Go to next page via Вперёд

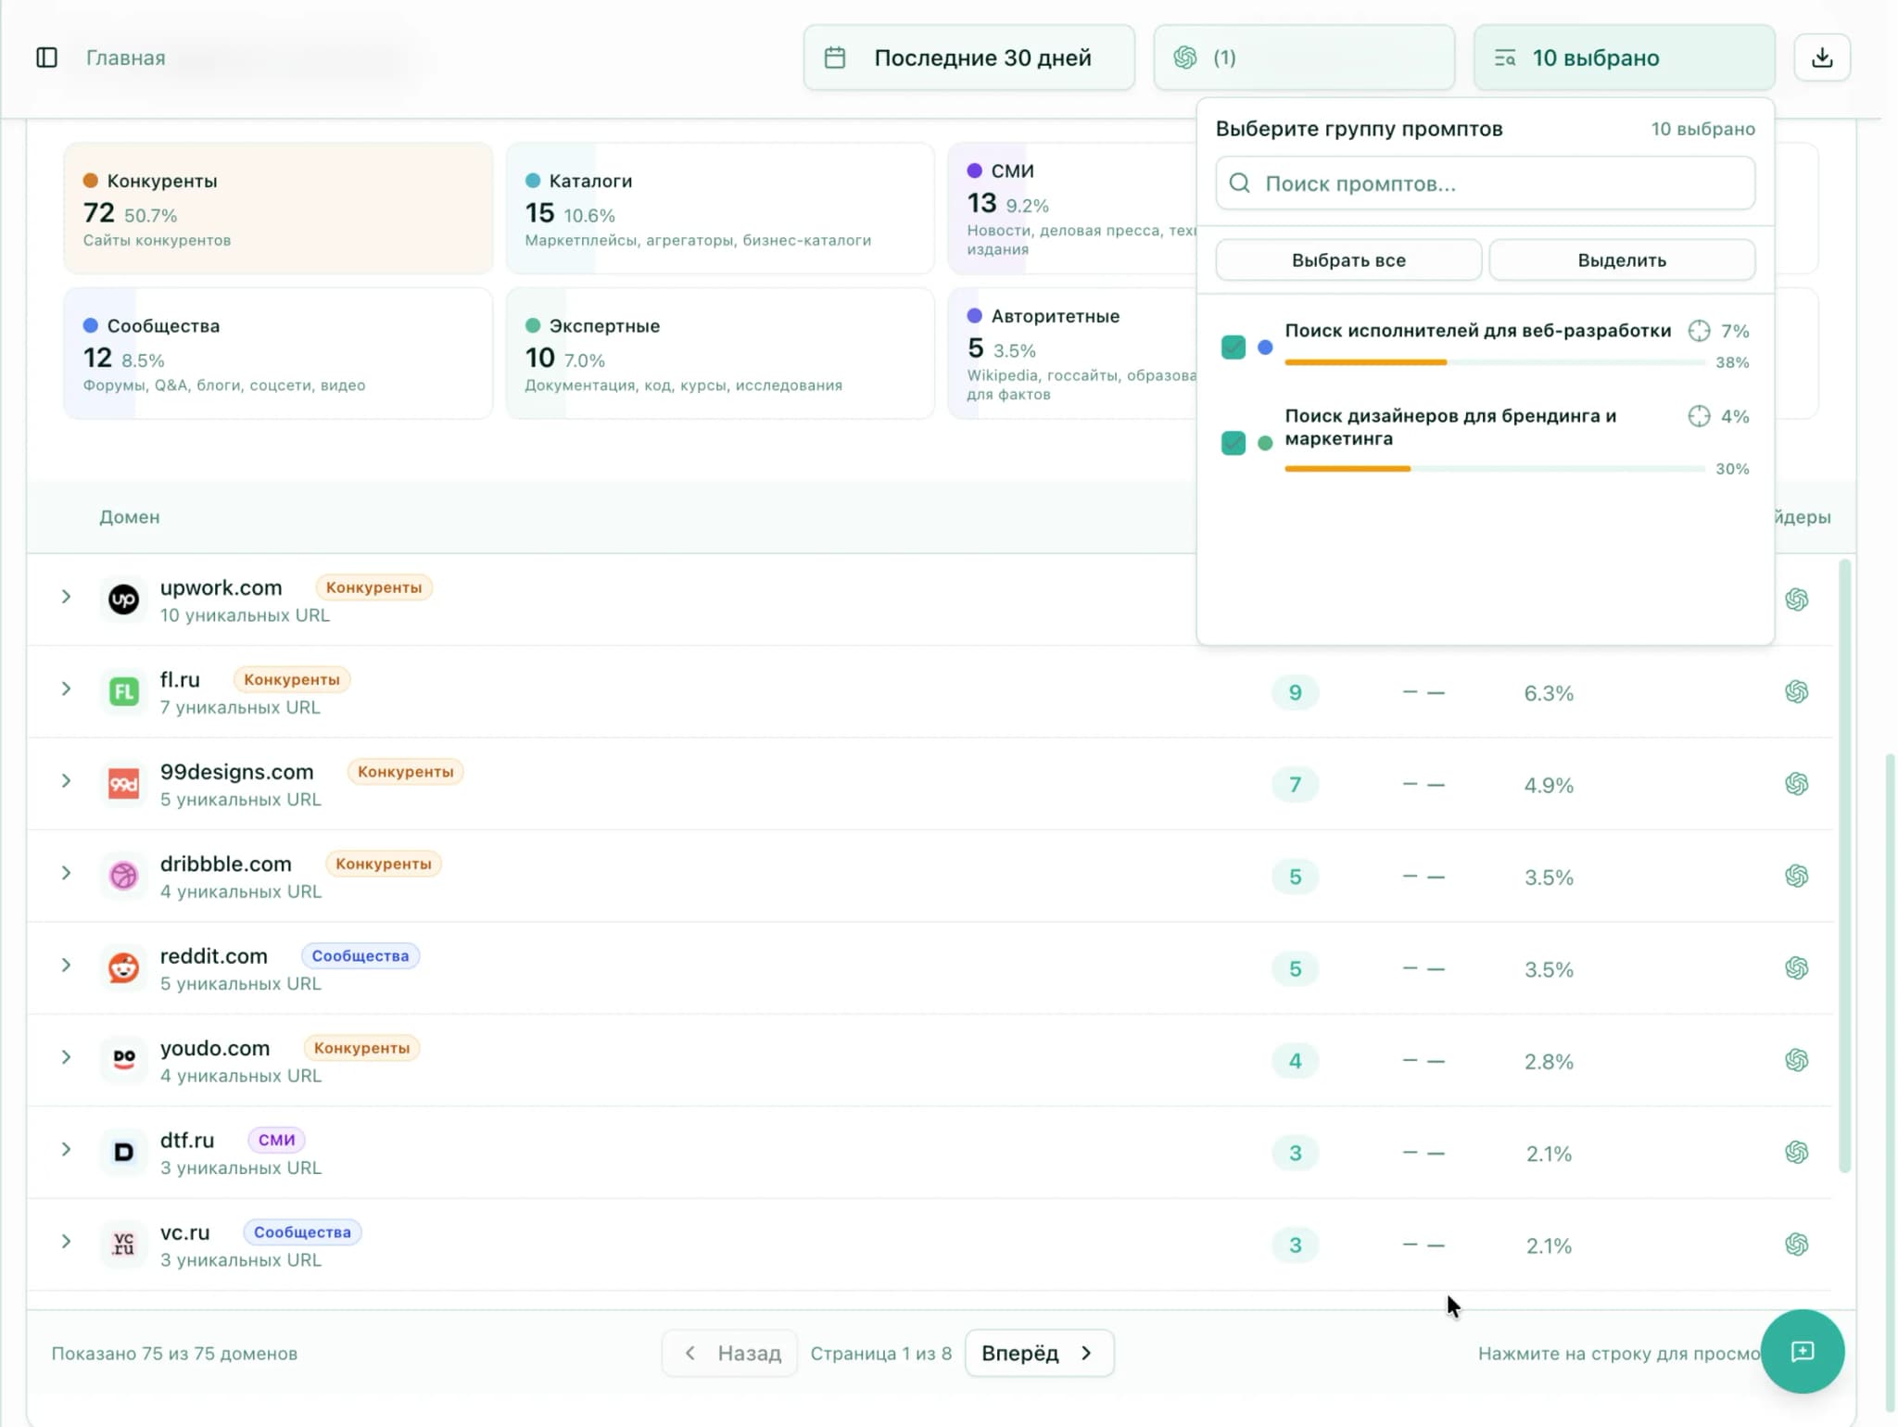pos(1038,1353)
